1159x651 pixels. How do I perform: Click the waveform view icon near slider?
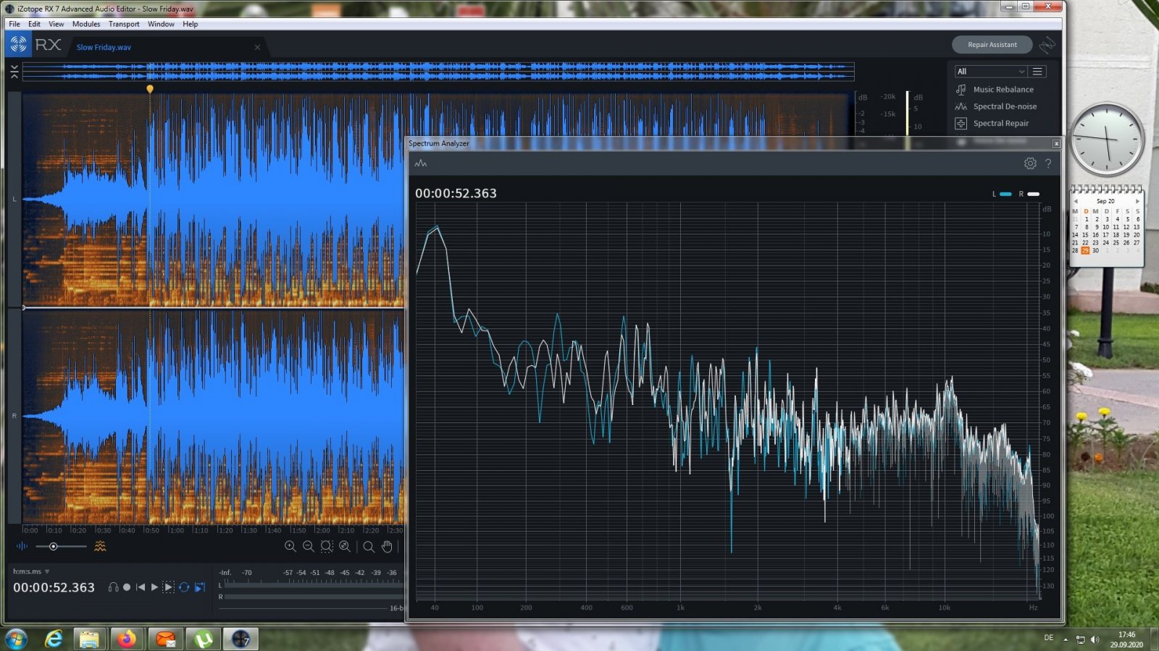coord(22,546)
